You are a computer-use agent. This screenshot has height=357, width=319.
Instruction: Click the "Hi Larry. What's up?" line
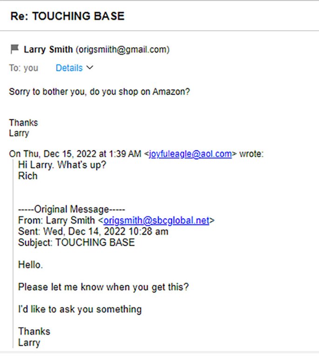point(62,165)
